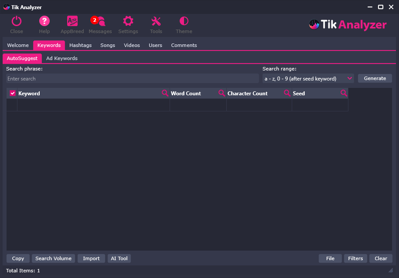The width and height of the screenshot is (399, 278).
Task: Open the Settings gear icon
Action: pos(128,21)
